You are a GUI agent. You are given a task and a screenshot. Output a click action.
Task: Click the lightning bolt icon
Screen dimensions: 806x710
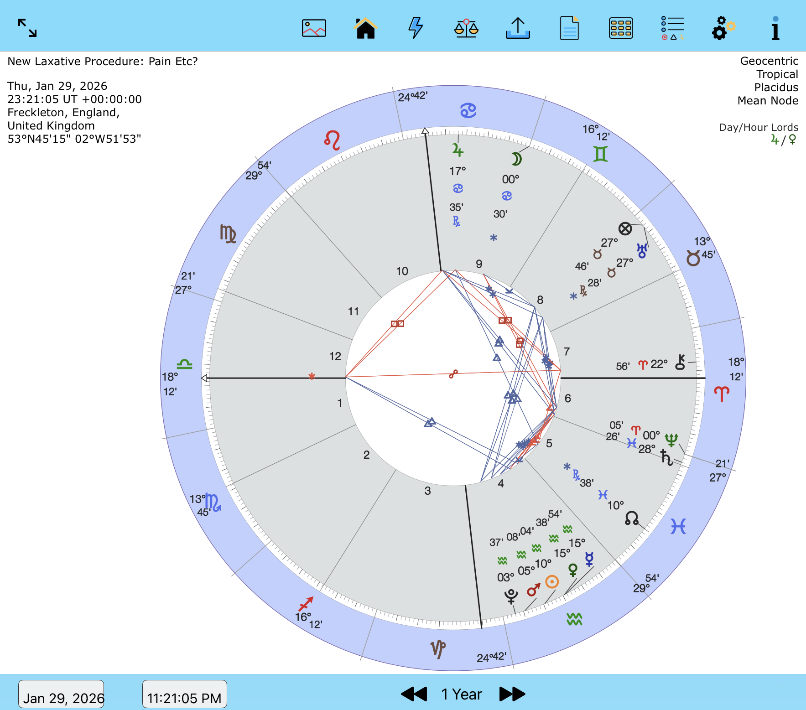[415, 28]
